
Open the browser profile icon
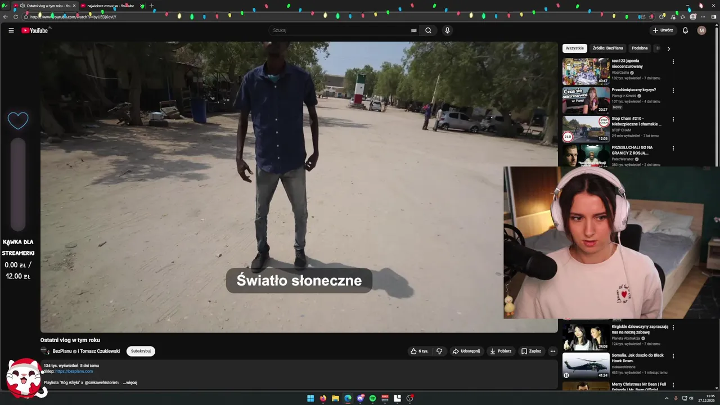click(x=693, y=17)
